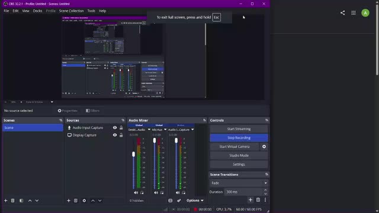
Task: Stop the recording
Action: 239,138
